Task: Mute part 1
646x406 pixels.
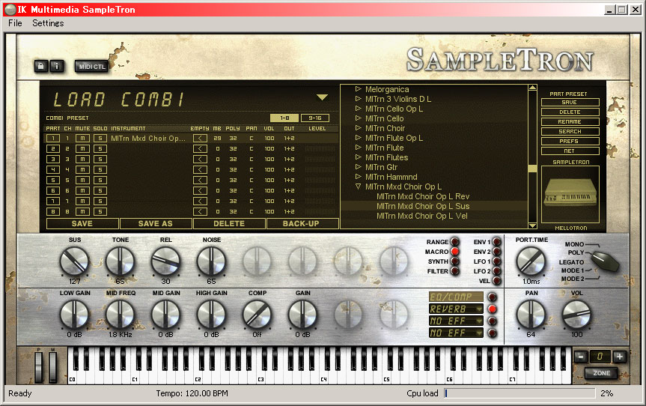Action: pyautogui.click(x=83, y=139)
